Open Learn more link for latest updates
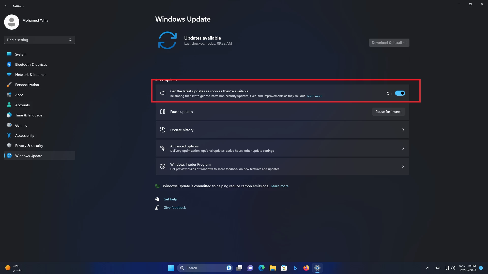This screenshot has width=488, height=274. tap(314, 96)
